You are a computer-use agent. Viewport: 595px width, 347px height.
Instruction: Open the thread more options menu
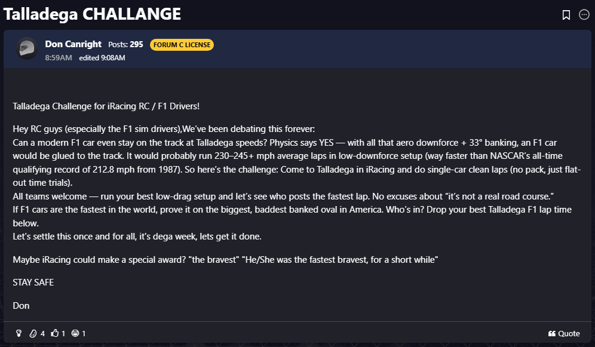point(584,15)
